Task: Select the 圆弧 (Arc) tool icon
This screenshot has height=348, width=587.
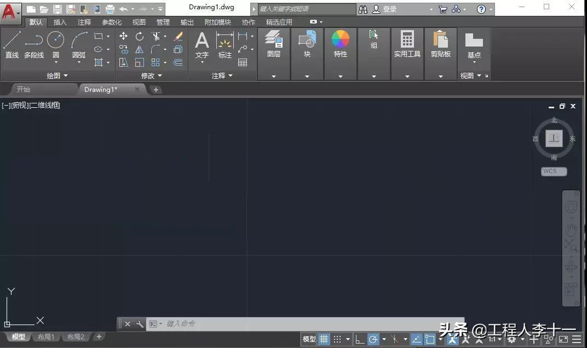Action: click(x=79, y=40)
